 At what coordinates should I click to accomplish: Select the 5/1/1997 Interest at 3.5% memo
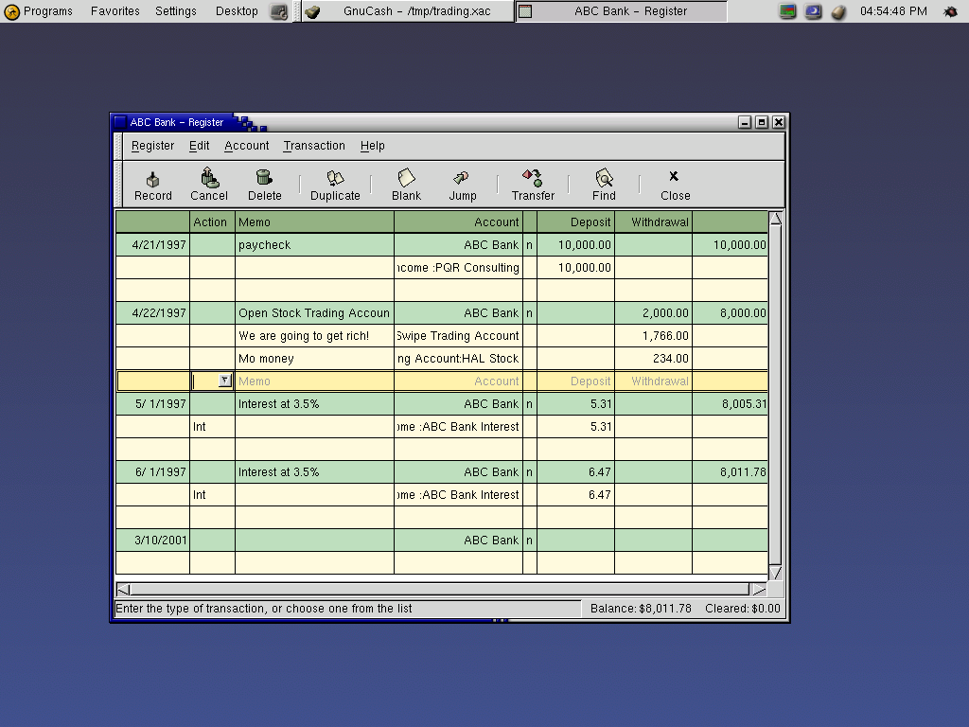pos(314,403)
